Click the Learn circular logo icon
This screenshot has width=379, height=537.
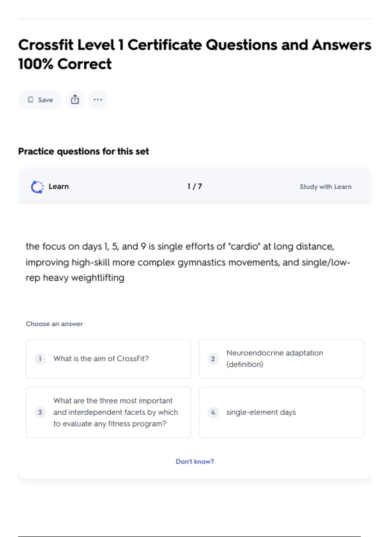tap(37, 187)
